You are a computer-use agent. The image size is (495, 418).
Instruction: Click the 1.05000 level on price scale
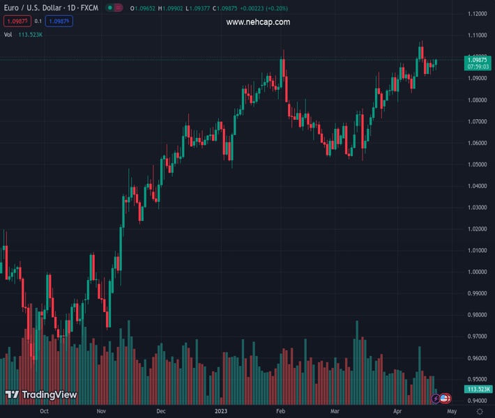pos(477,164)
